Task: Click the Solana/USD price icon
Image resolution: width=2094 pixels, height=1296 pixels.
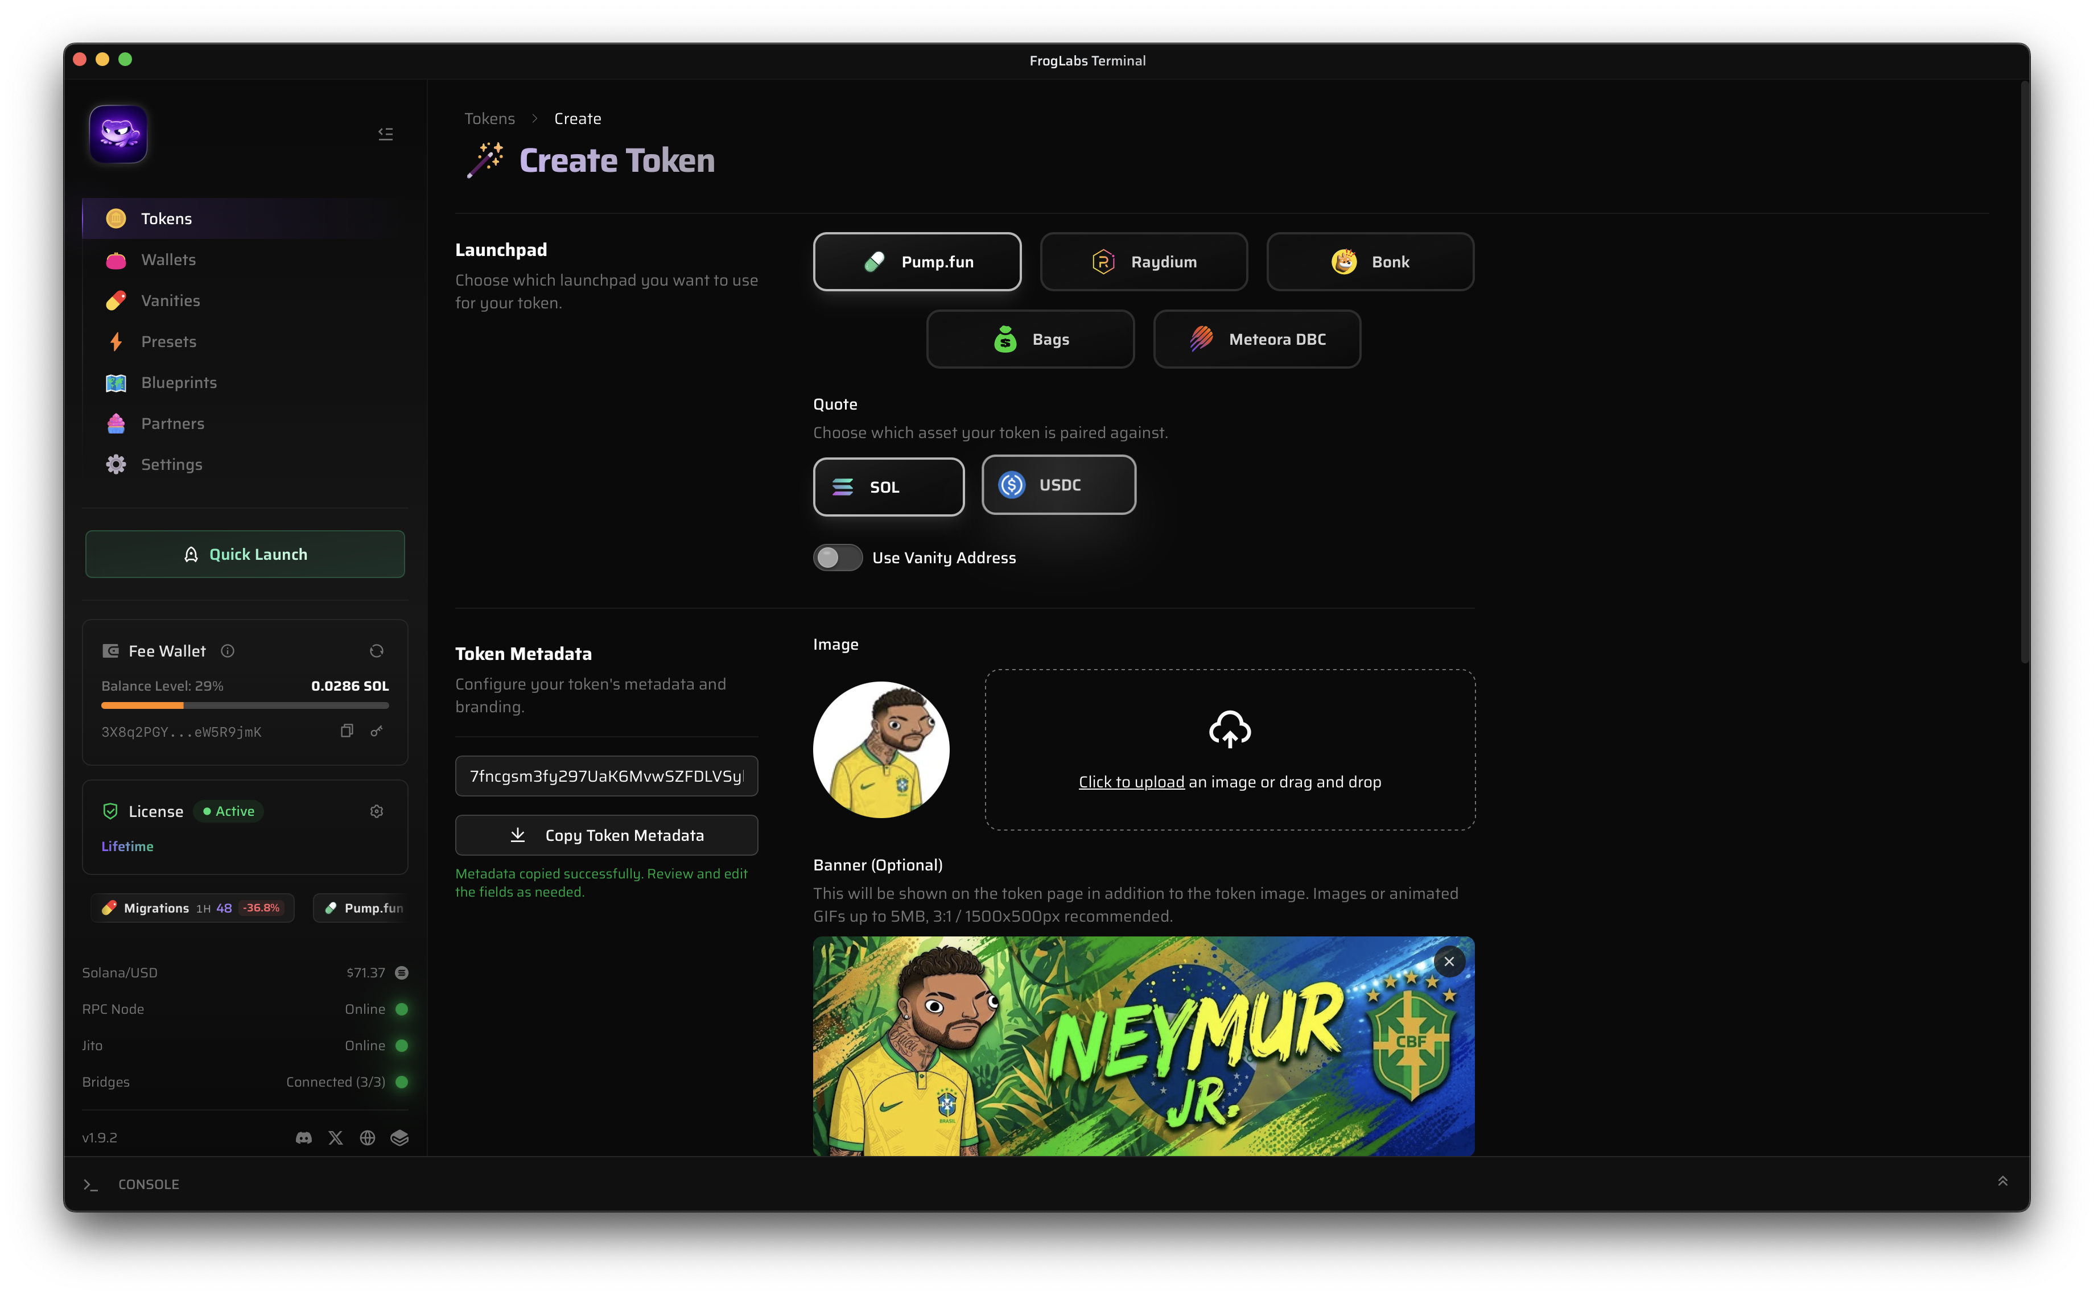Action: coord(402,974)
